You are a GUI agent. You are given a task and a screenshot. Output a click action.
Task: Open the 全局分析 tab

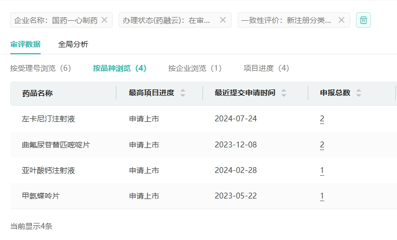click(73, 44)
